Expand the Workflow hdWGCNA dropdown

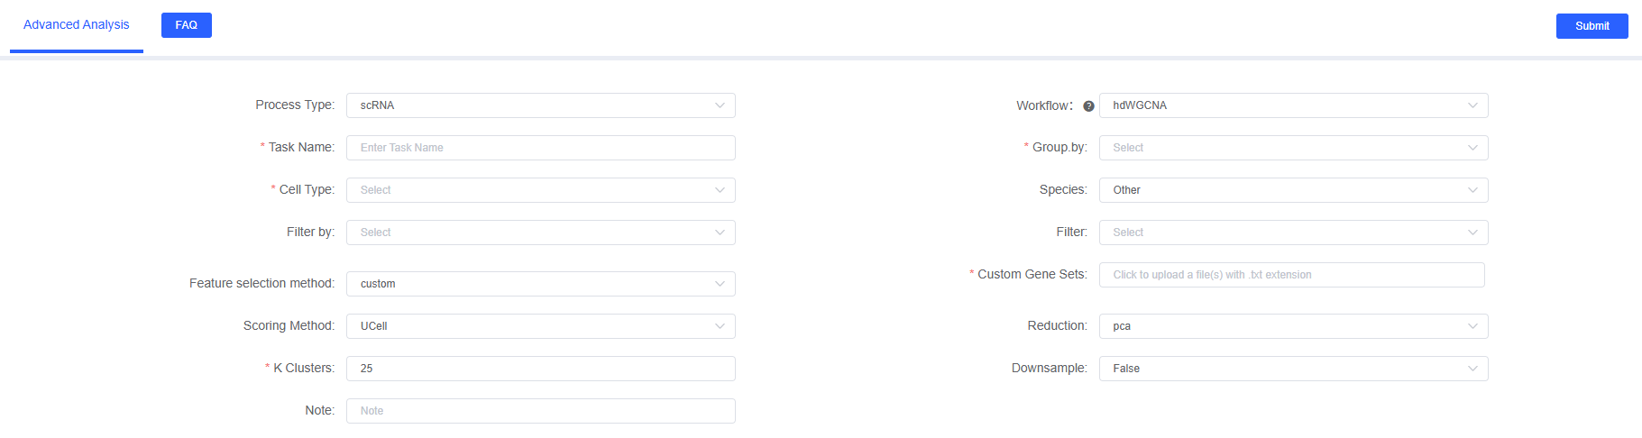(1292, 105)
